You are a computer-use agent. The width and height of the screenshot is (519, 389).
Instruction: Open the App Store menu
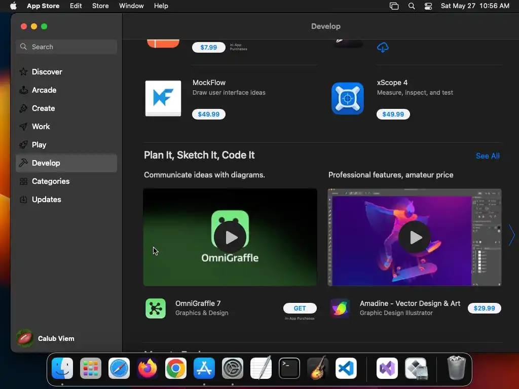click(x=43, y=6)
